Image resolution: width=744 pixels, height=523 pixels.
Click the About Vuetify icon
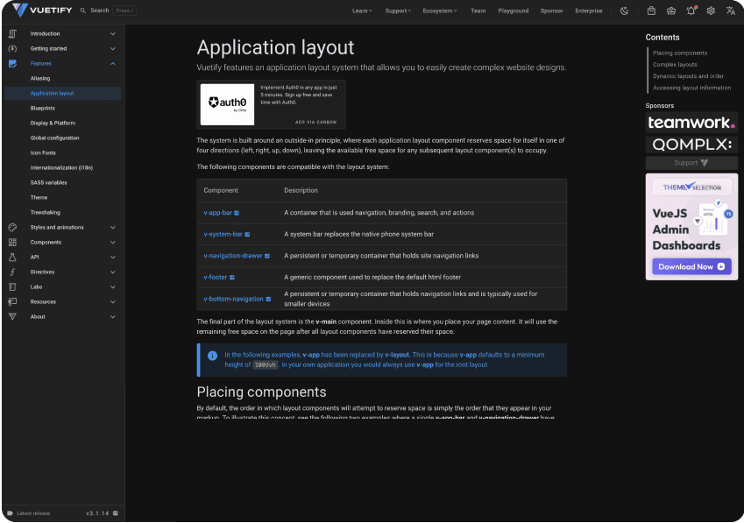pyautogui.click(x=13, y=317)
